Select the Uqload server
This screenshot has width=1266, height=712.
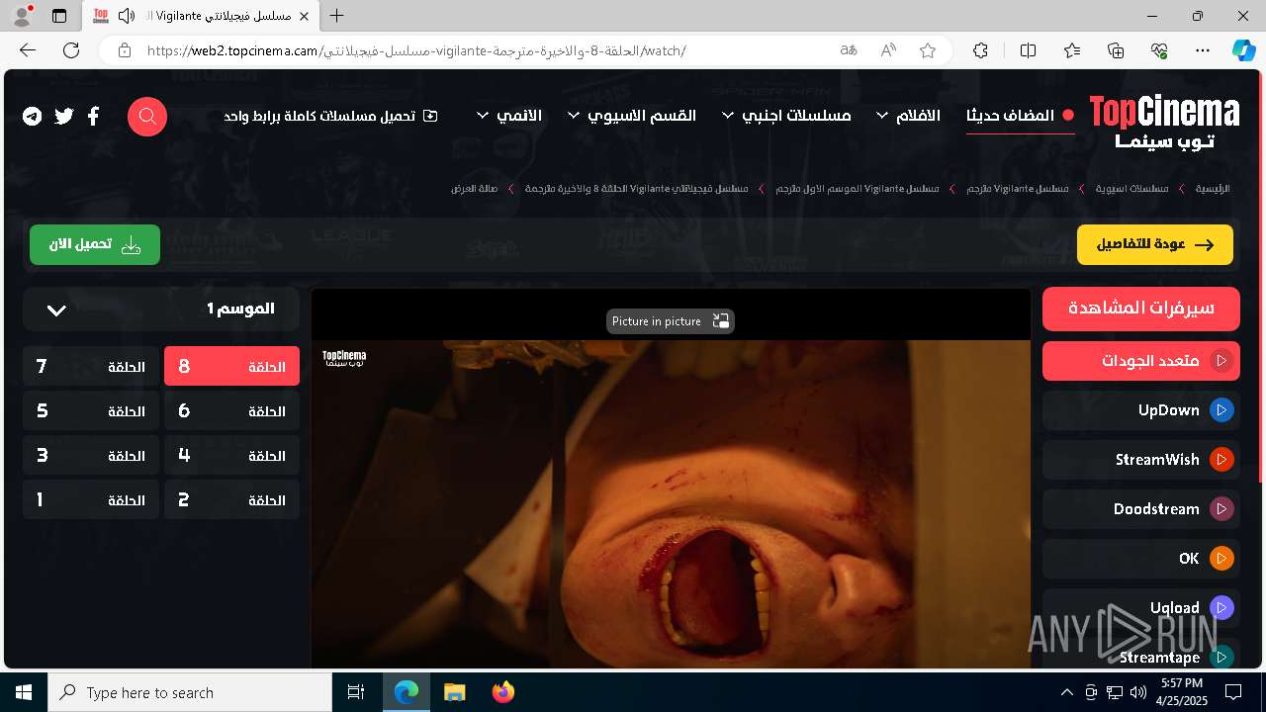tap(1141, 608)
